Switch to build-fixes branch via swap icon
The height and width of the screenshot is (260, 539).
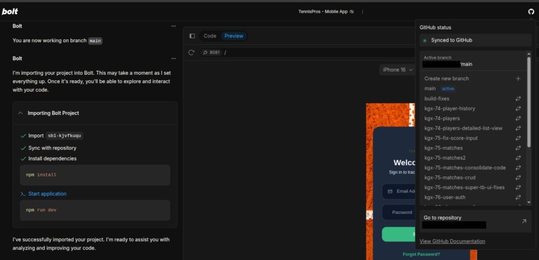(518, 98)
